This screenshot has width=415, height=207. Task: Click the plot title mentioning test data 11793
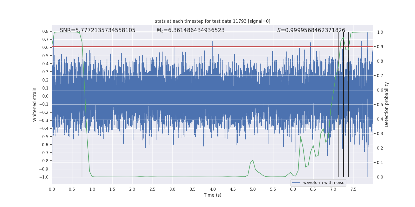[x=213, y=21]
